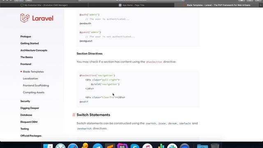
Task: Click the inline @break code
Action: (x=172, y=123)
